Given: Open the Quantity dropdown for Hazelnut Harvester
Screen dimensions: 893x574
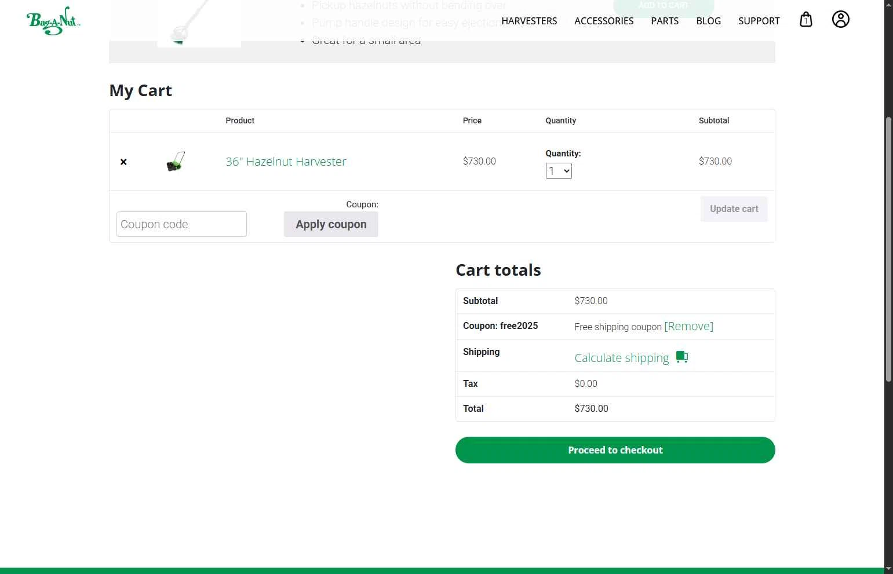Looking at the screenshot, I should (559, 171).
